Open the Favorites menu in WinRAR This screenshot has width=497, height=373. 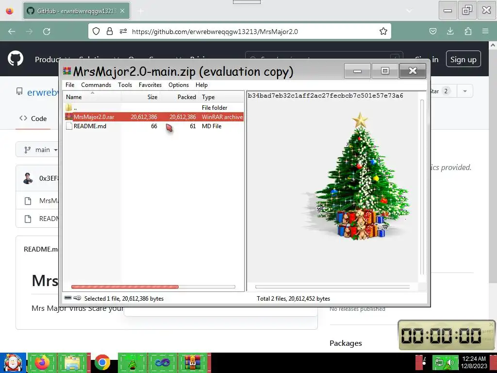150,85
